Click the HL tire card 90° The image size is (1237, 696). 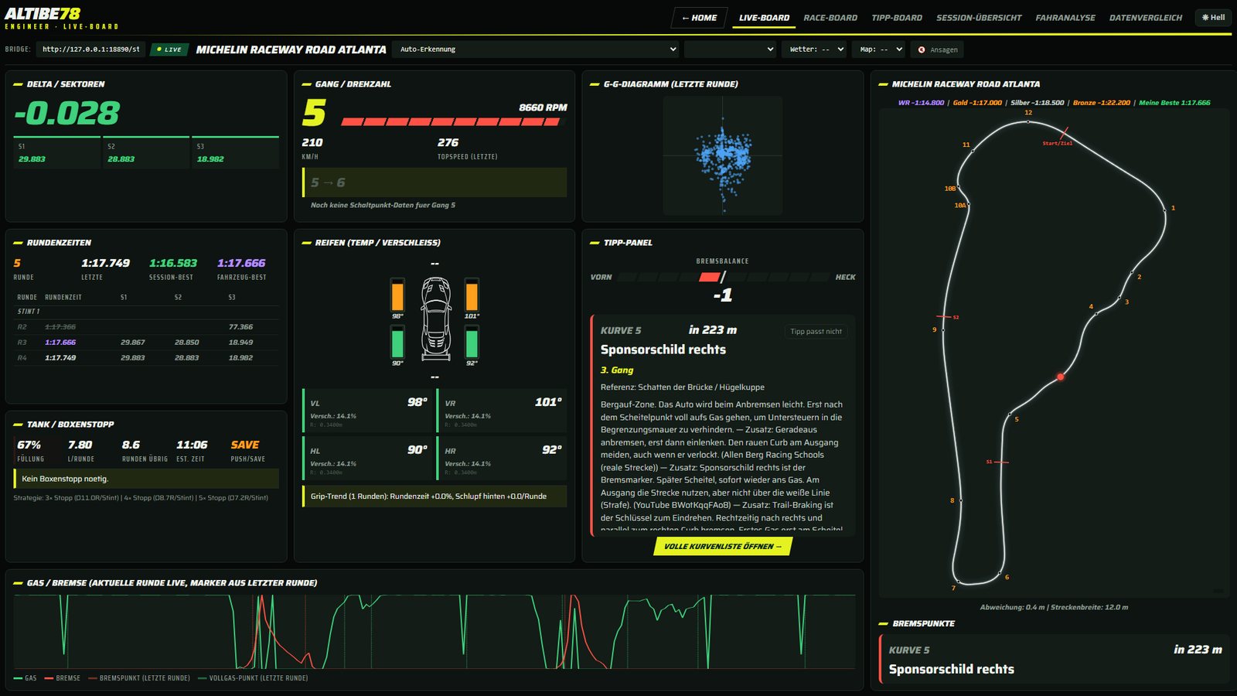pyautogui.click(x=367, y=458)
